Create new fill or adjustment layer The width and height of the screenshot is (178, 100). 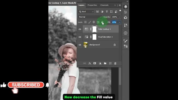[100, 63]
